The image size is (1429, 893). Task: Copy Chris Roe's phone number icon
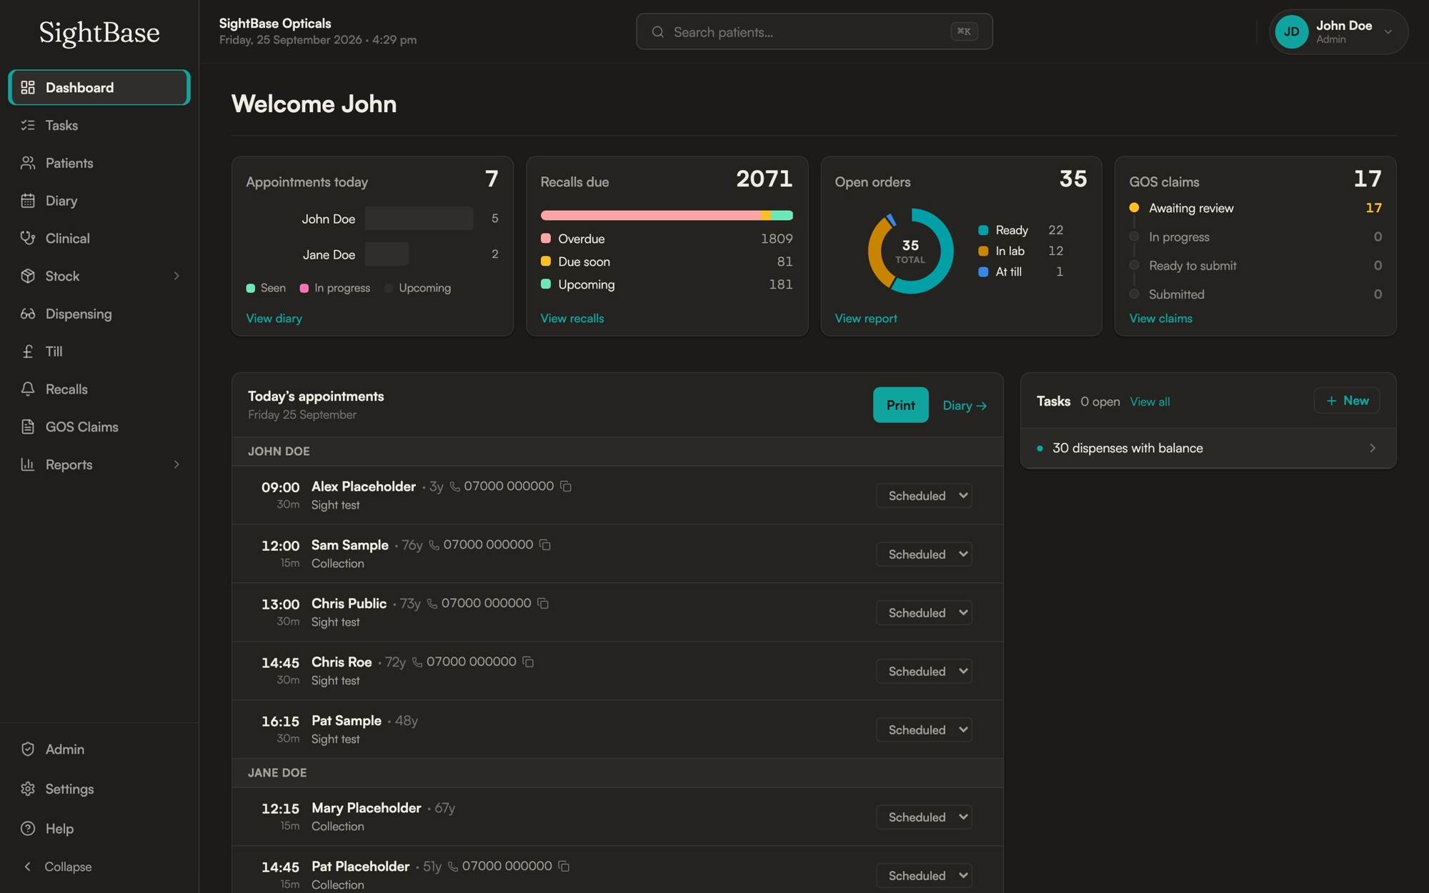(x=528, y=662)
